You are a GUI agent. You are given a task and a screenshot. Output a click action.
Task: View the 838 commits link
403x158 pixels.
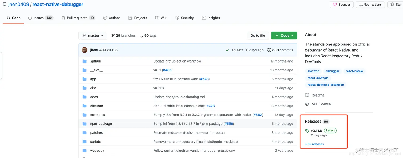pyautogui.click(x=280, y=50)
